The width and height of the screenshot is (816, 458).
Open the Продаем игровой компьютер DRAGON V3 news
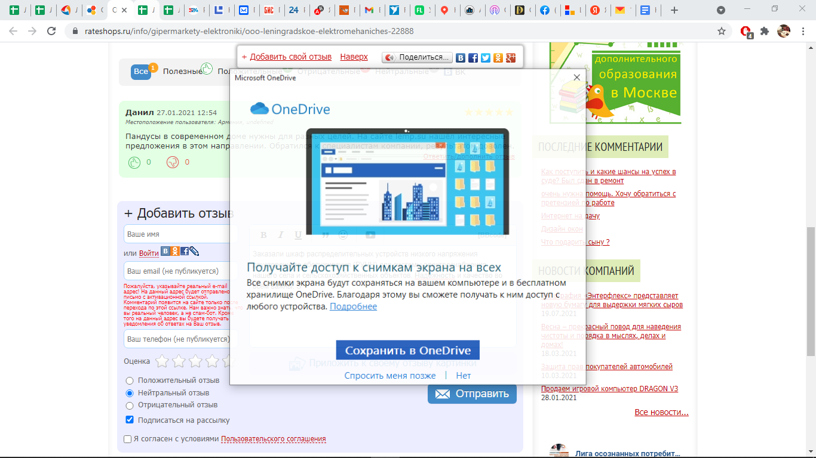pos(609,389)
